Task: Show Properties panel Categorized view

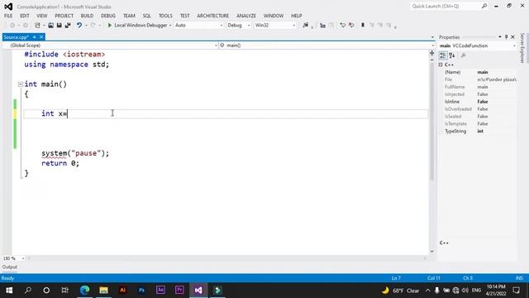Action: [443, 55]
